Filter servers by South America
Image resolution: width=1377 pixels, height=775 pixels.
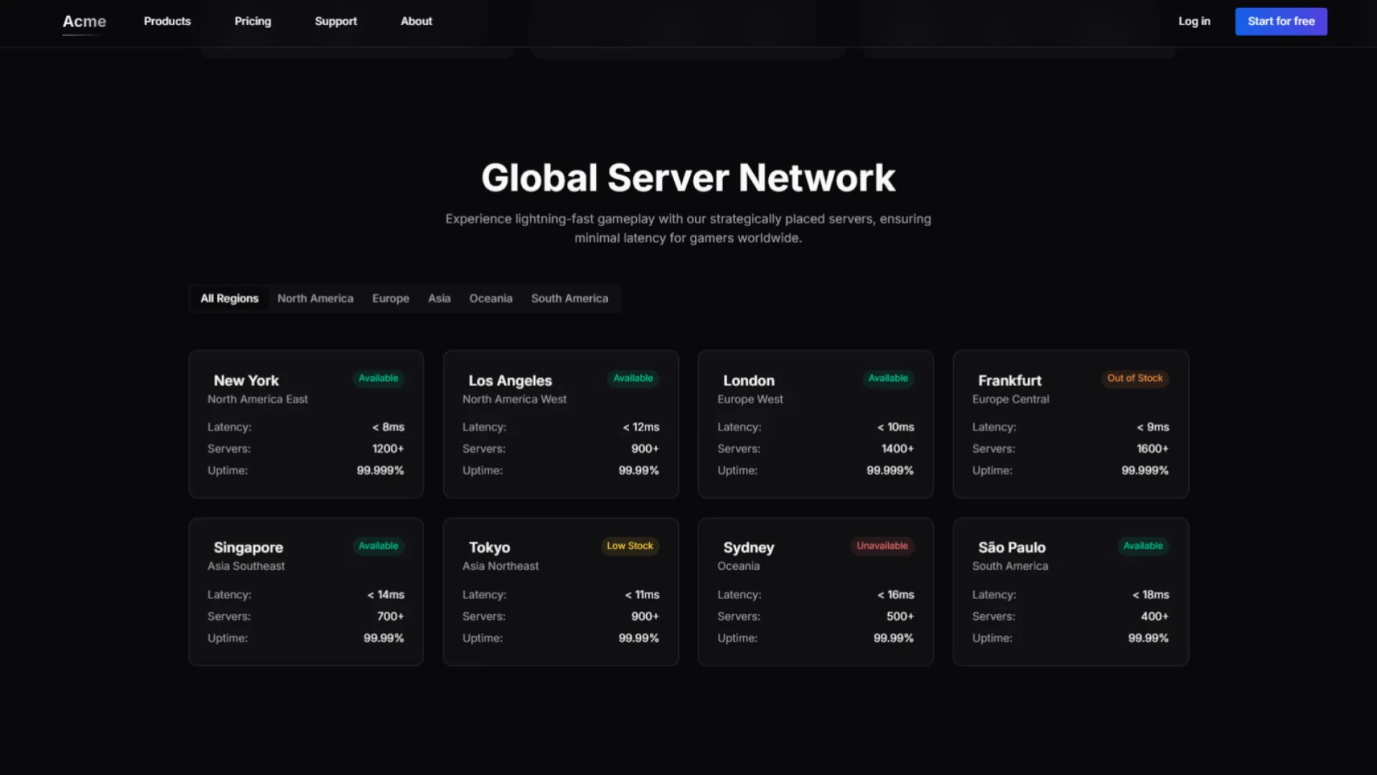(569, 298)
